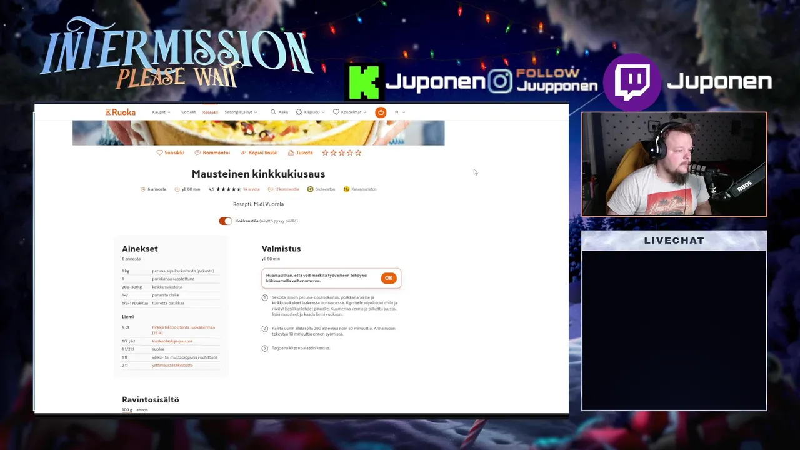Click the Gluteeniton G badge
The height and width of the screenshot is (450, 800).
[310, 189]
